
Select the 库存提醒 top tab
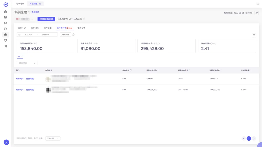(x=34, y=4)
